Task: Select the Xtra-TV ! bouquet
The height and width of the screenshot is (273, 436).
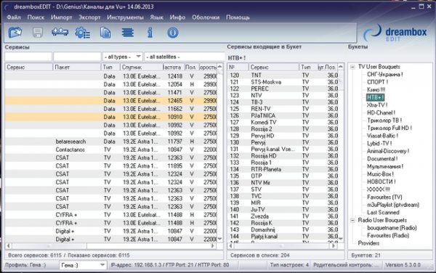Action: [377, 105]
